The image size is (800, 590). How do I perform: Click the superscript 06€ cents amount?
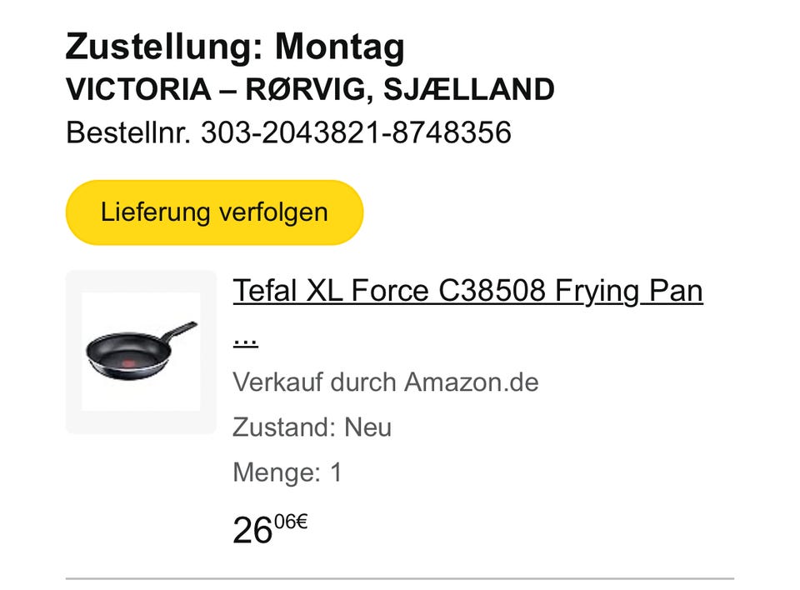click(291, 522)
